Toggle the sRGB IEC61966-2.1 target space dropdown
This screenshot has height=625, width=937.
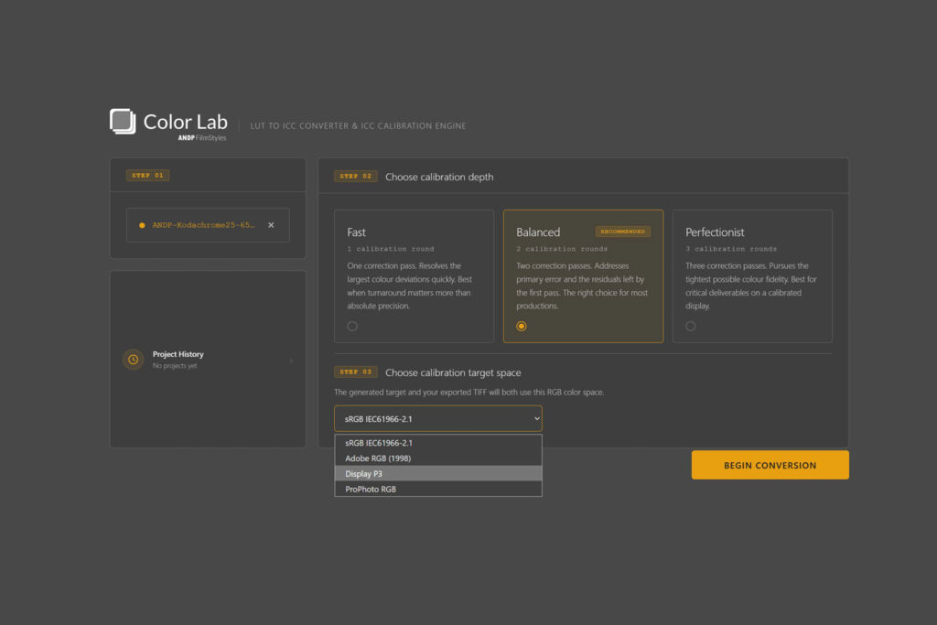[438, 419]
